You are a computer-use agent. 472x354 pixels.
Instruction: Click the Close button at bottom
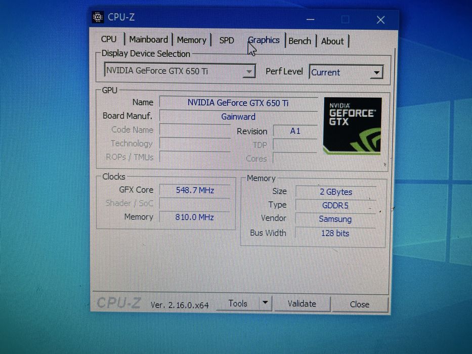click(x=359, y=304)
